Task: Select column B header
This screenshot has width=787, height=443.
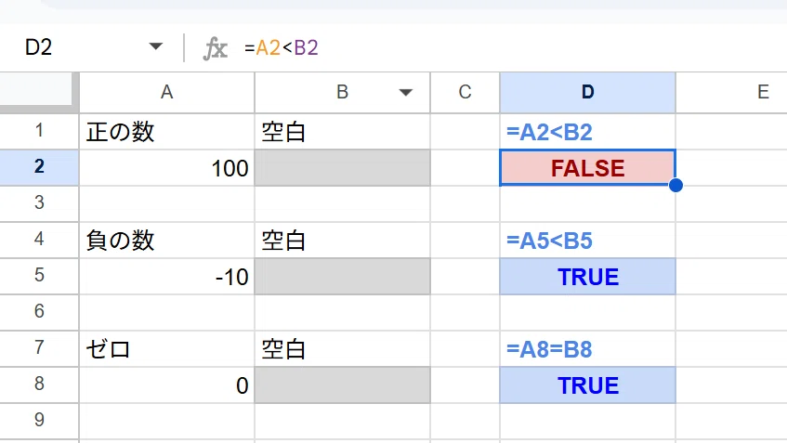Action: click(x=342, y=92)
